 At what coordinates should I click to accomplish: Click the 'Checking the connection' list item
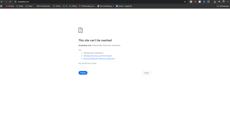click(x=93, y=53)
